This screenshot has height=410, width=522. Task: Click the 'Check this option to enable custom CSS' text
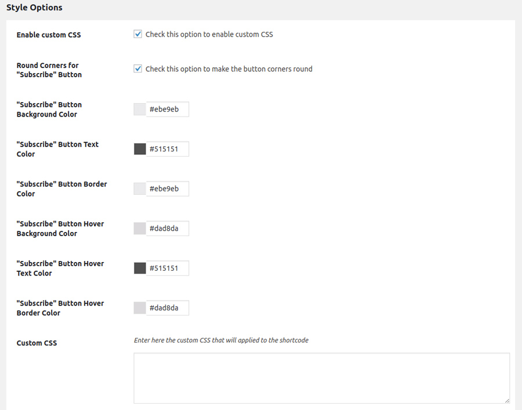[x=209, y=35]
